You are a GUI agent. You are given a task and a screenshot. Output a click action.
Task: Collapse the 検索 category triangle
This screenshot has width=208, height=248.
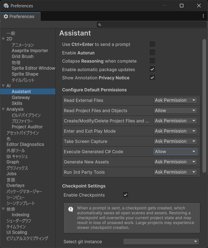click(3, 209)
